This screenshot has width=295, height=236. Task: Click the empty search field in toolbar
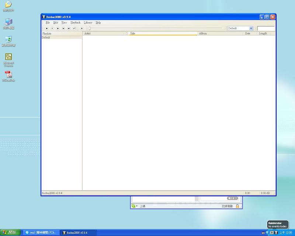pyautogui.click(x=266, y=28)
